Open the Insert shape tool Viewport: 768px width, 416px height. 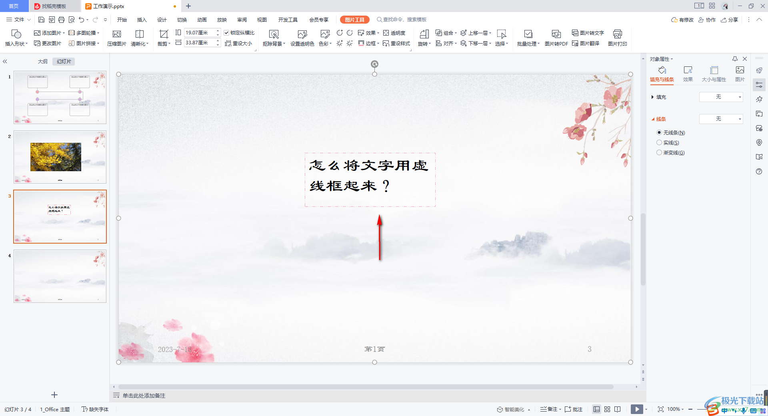[x=16, y=38]
